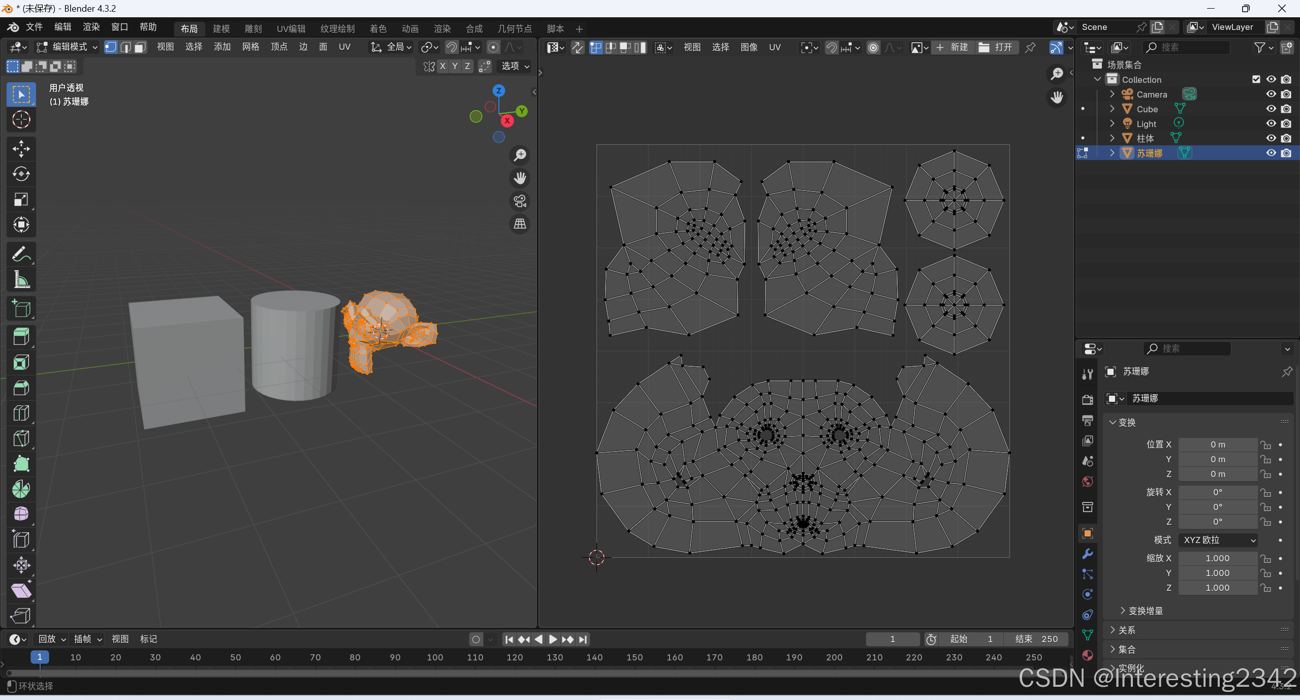
Task: Select the Knife tool
Action: (21, 438)
